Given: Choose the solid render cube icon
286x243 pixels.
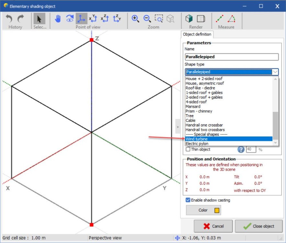Looking at the screenshot, I should (189, 19).
